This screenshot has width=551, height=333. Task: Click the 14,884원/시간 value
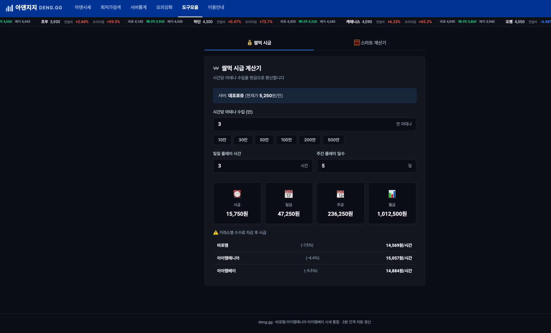399,271
